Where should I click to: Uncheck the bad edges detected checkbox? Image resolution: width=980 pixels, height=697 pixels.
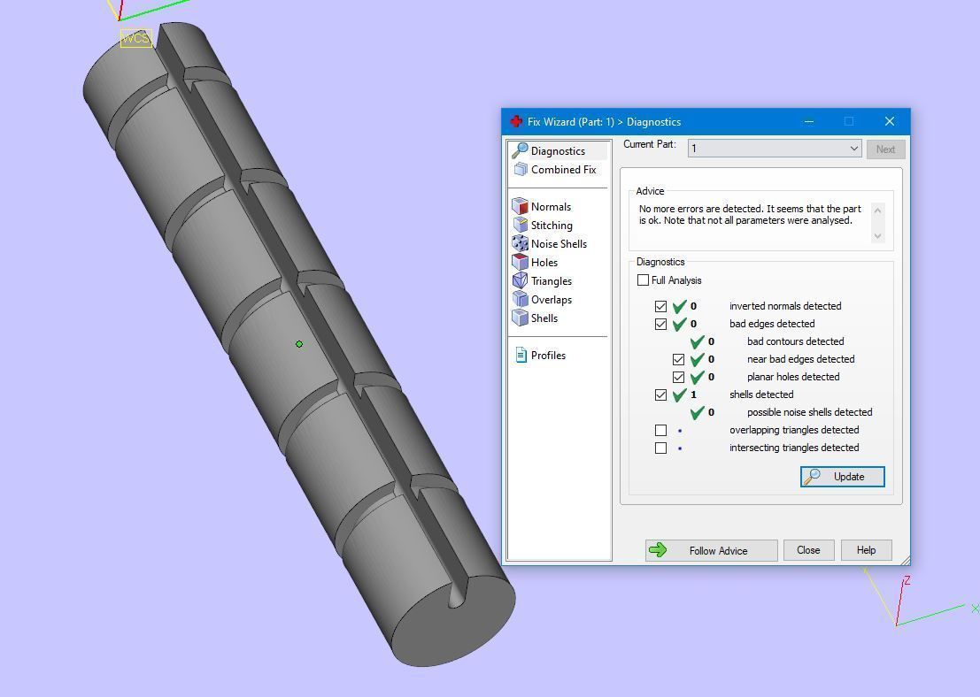coord(660,324)
